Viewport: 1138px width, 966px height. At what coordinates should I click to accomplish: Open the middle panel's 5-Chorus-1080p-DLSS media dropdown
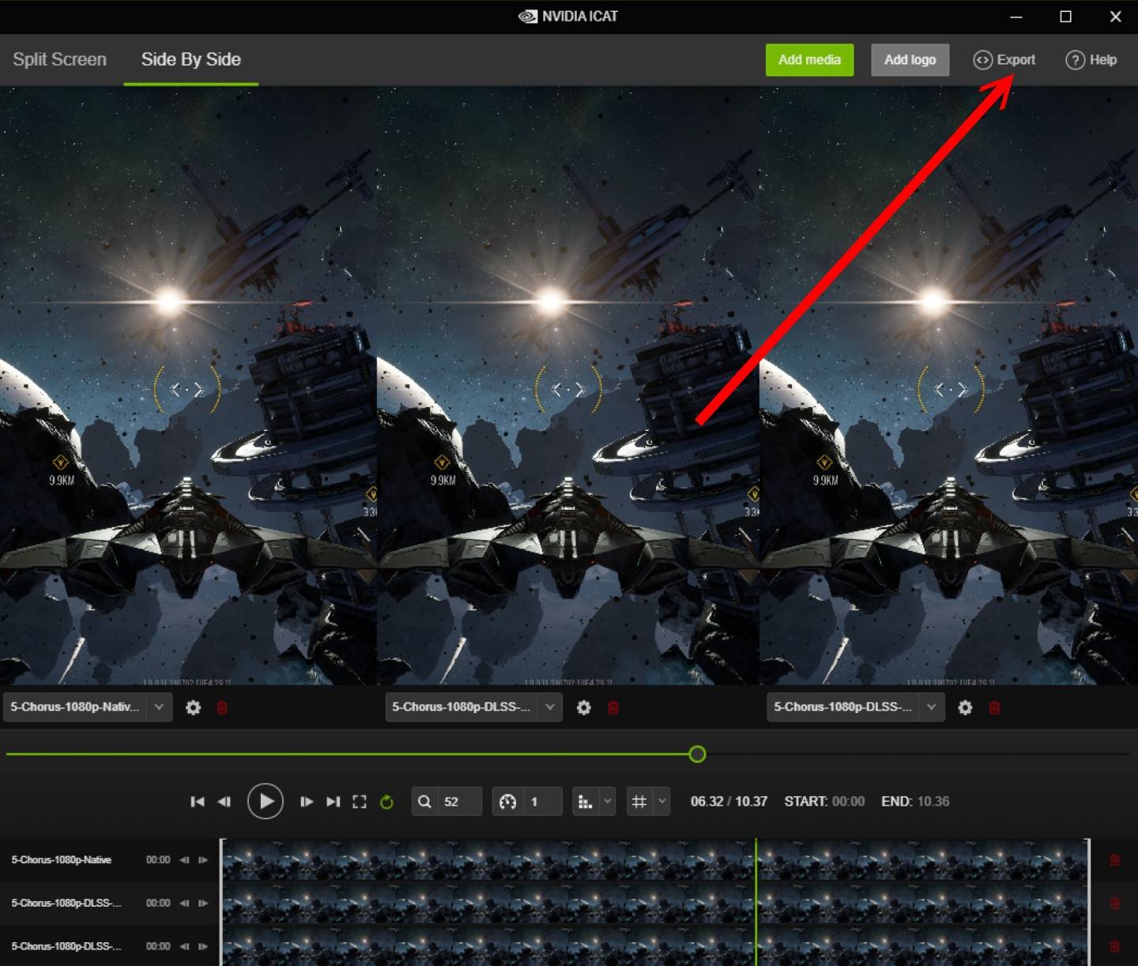[473, 707]
